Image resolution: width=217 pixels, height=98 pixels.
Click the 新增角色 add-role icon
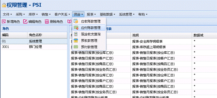point(4,21)
